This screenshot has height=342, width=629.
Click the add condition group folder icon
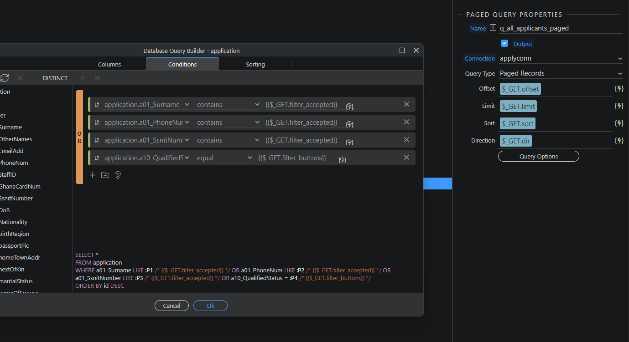click(x=105, y=175)
